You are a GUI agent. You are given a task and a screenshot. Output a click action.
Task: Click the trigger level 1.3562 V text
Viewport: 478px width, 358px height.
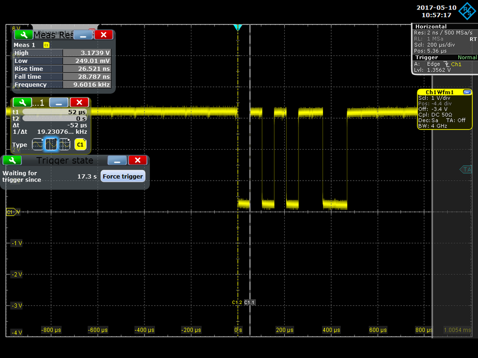432,70
